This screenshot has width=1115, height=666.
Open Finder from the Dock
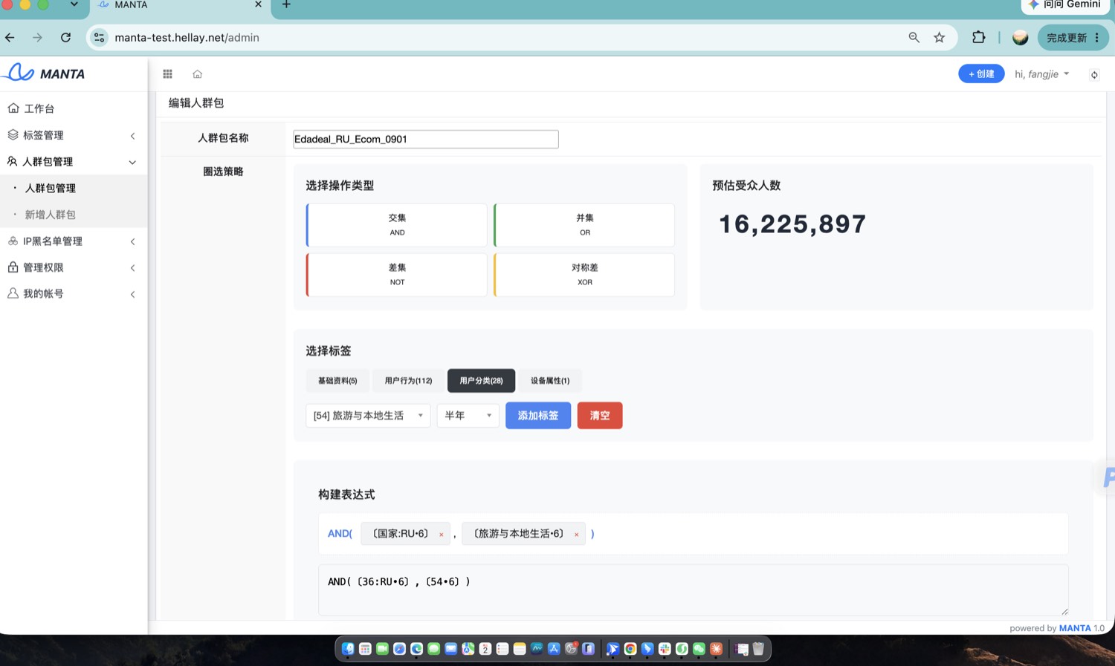[x=348, y=648]
